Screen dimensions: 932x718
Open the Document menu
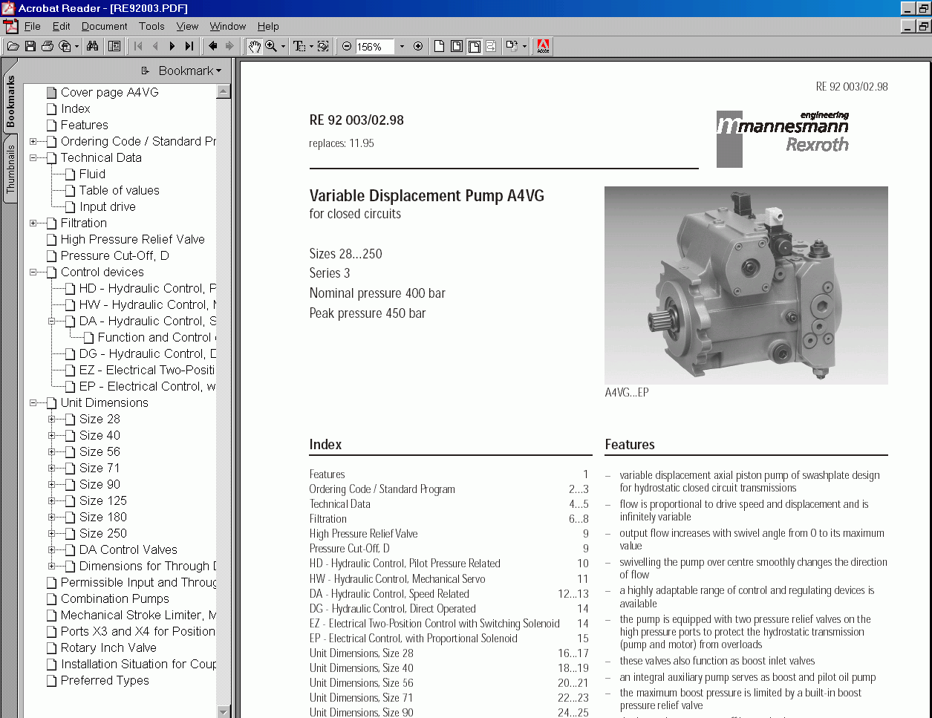(x=104, y=26)
